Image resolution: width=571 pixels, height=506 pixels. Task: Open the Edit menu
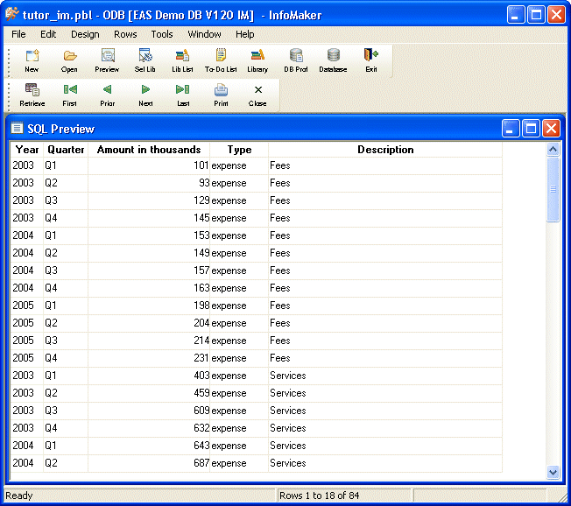pyautogui.click(x=48, y=34)
